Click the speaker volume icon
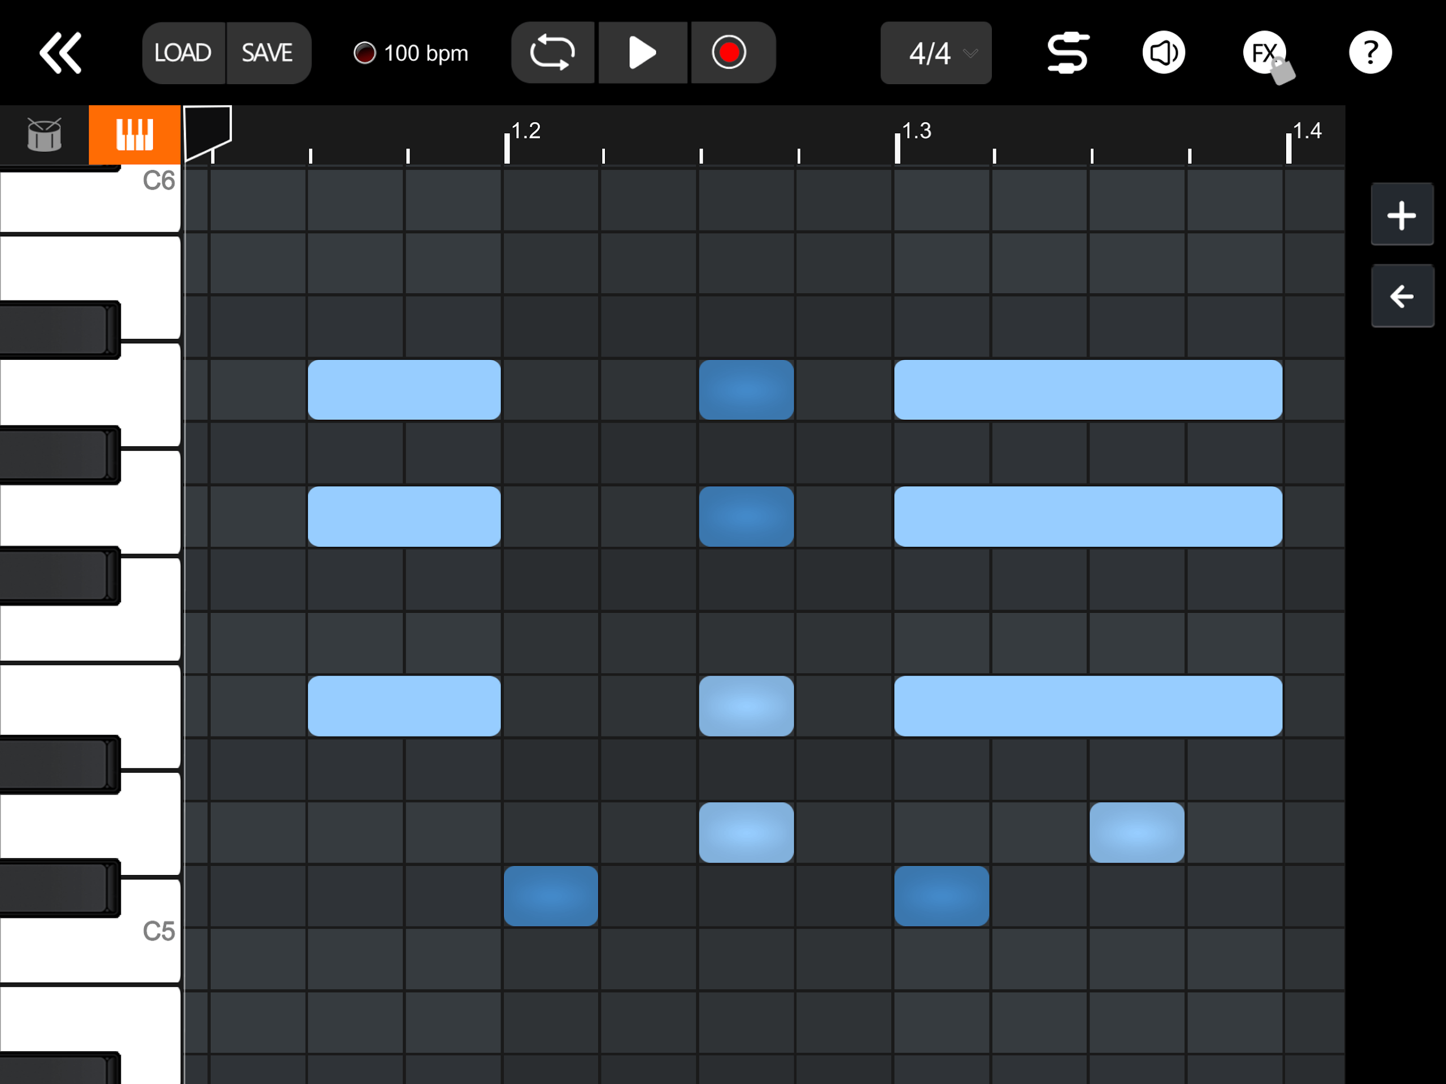This screenshot has height=1084, width=1446. [x=1163, y=53]
